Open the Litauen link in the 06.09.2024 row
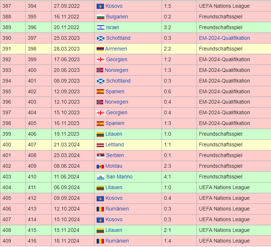This screenshot has height=247, width=271. (x=114, y=188)
